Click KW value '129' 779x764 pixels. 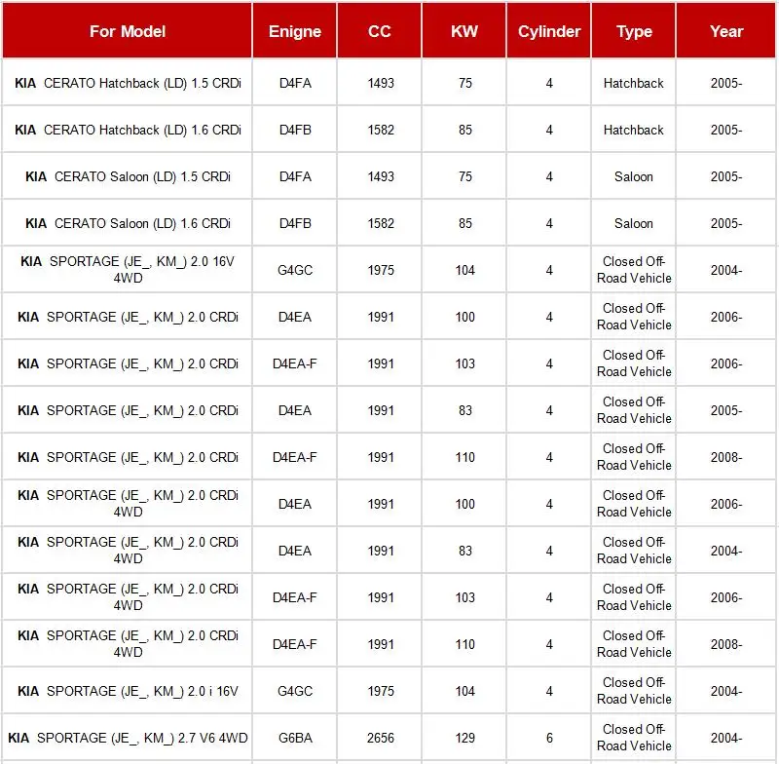click(465, 738)
